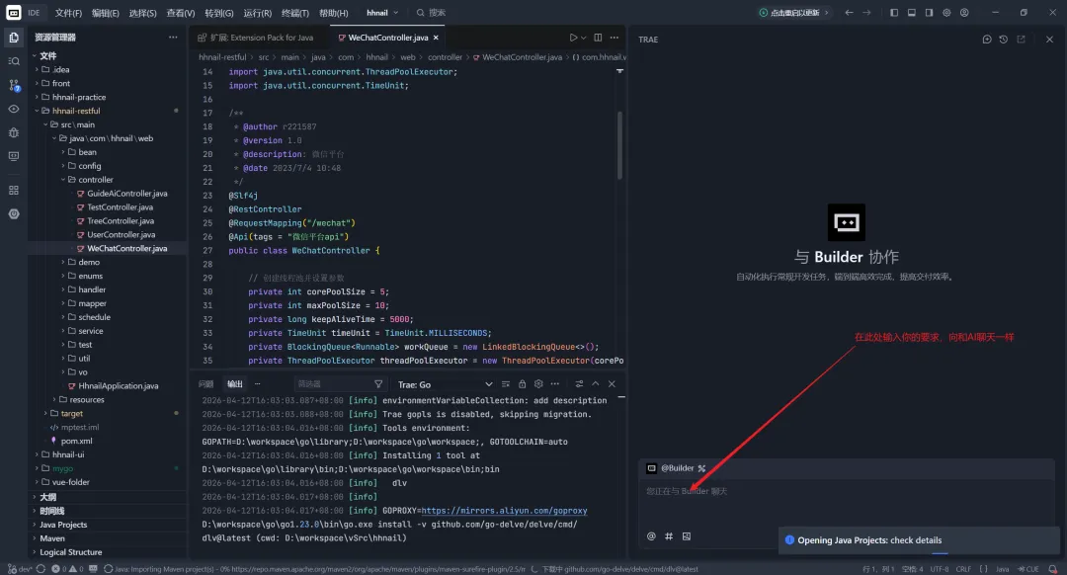Click the title bar search box
Viewport: 1067px width, 575px height.
point(432,12)
